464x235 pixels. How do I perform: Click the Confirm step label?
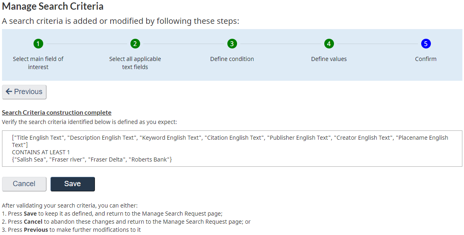(426, 59)
